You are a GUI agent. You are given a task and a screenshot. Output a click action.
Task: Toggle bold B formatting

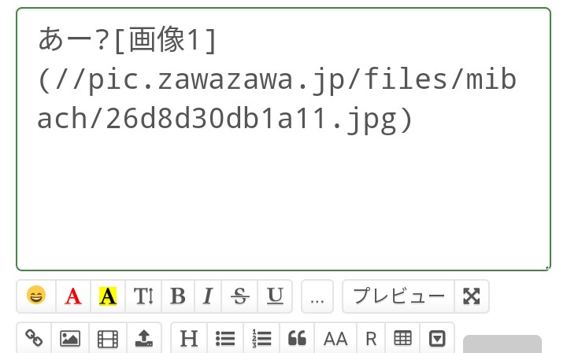(178, 296)
